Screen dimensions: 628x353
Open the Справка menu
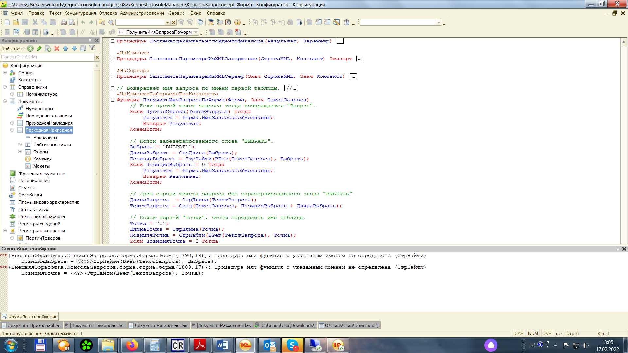click(x=216, y=13)
